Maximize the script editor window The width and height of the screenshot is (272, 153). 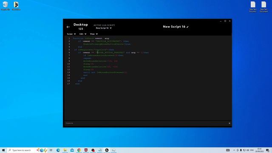click(x=225, y=21)
